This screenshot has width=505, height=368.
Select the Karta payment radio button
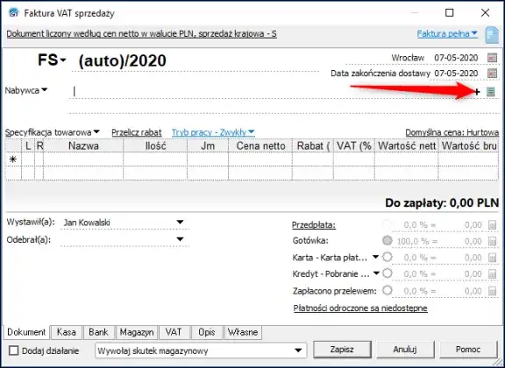point(388,257)
